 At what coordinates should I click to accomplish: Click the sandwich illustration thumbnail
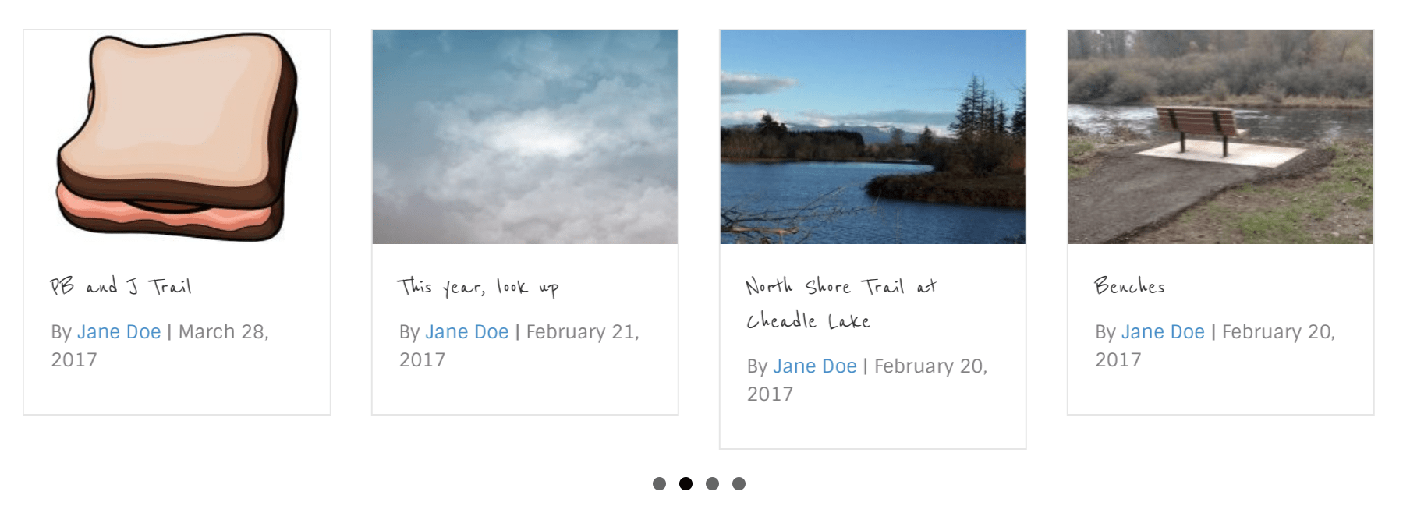tap(176, 136)
